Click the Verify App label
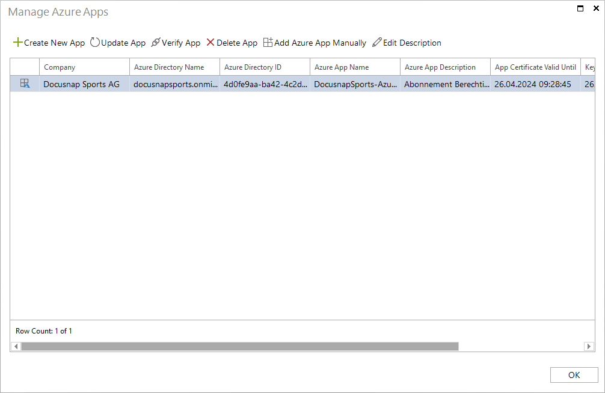605x393 pixels. (181, 43)
